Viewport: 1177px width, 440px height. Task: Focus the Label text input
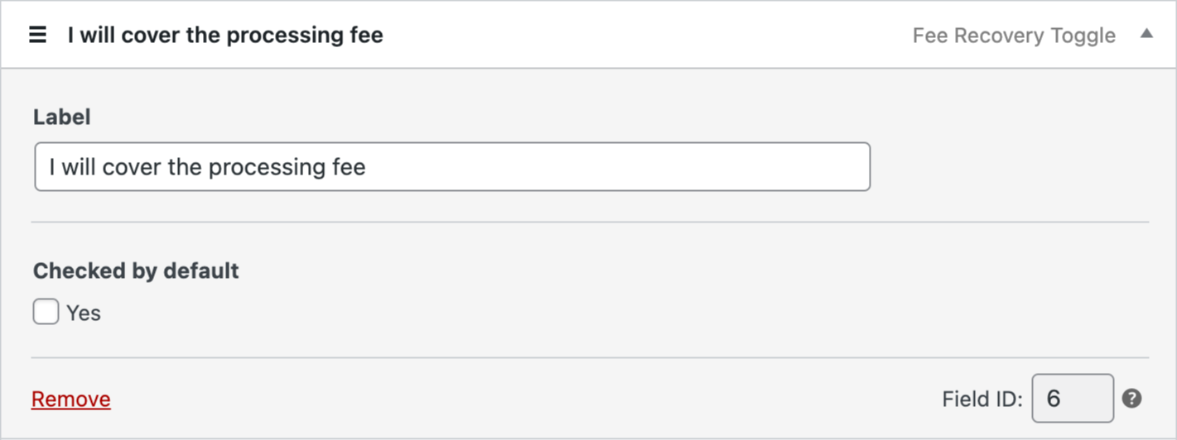(x=452, y=167)
